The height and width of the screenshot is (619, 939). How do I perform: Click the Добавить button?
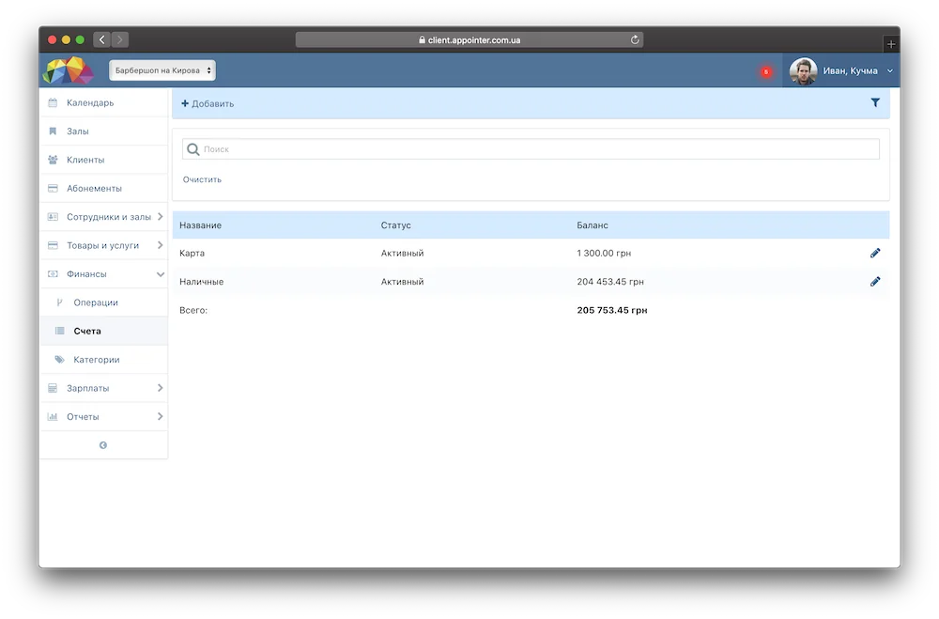tap(208, 103)
